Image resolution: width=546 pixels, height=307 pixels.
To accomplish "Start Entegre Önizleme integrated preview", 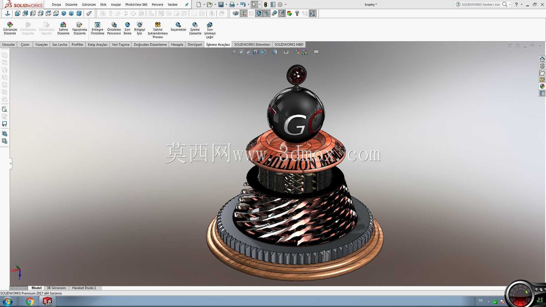I will [97, 28].
